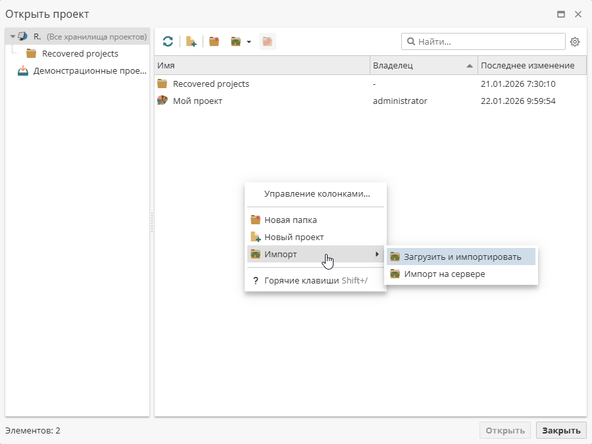The image size is (592, 444).
Task: Collapse the project storage root node
Action: point(12,36)
